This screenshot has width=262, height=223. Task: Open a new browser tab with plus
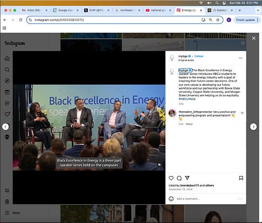tap(240, 11)
